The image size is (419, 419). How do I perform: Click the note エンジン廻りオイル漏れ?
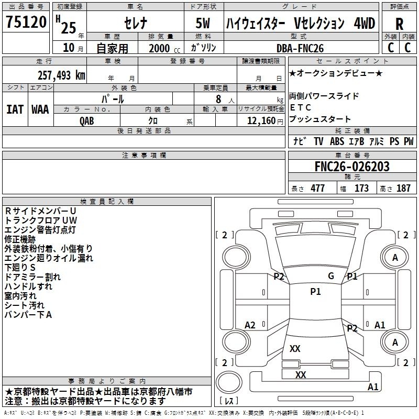[49, 258]
